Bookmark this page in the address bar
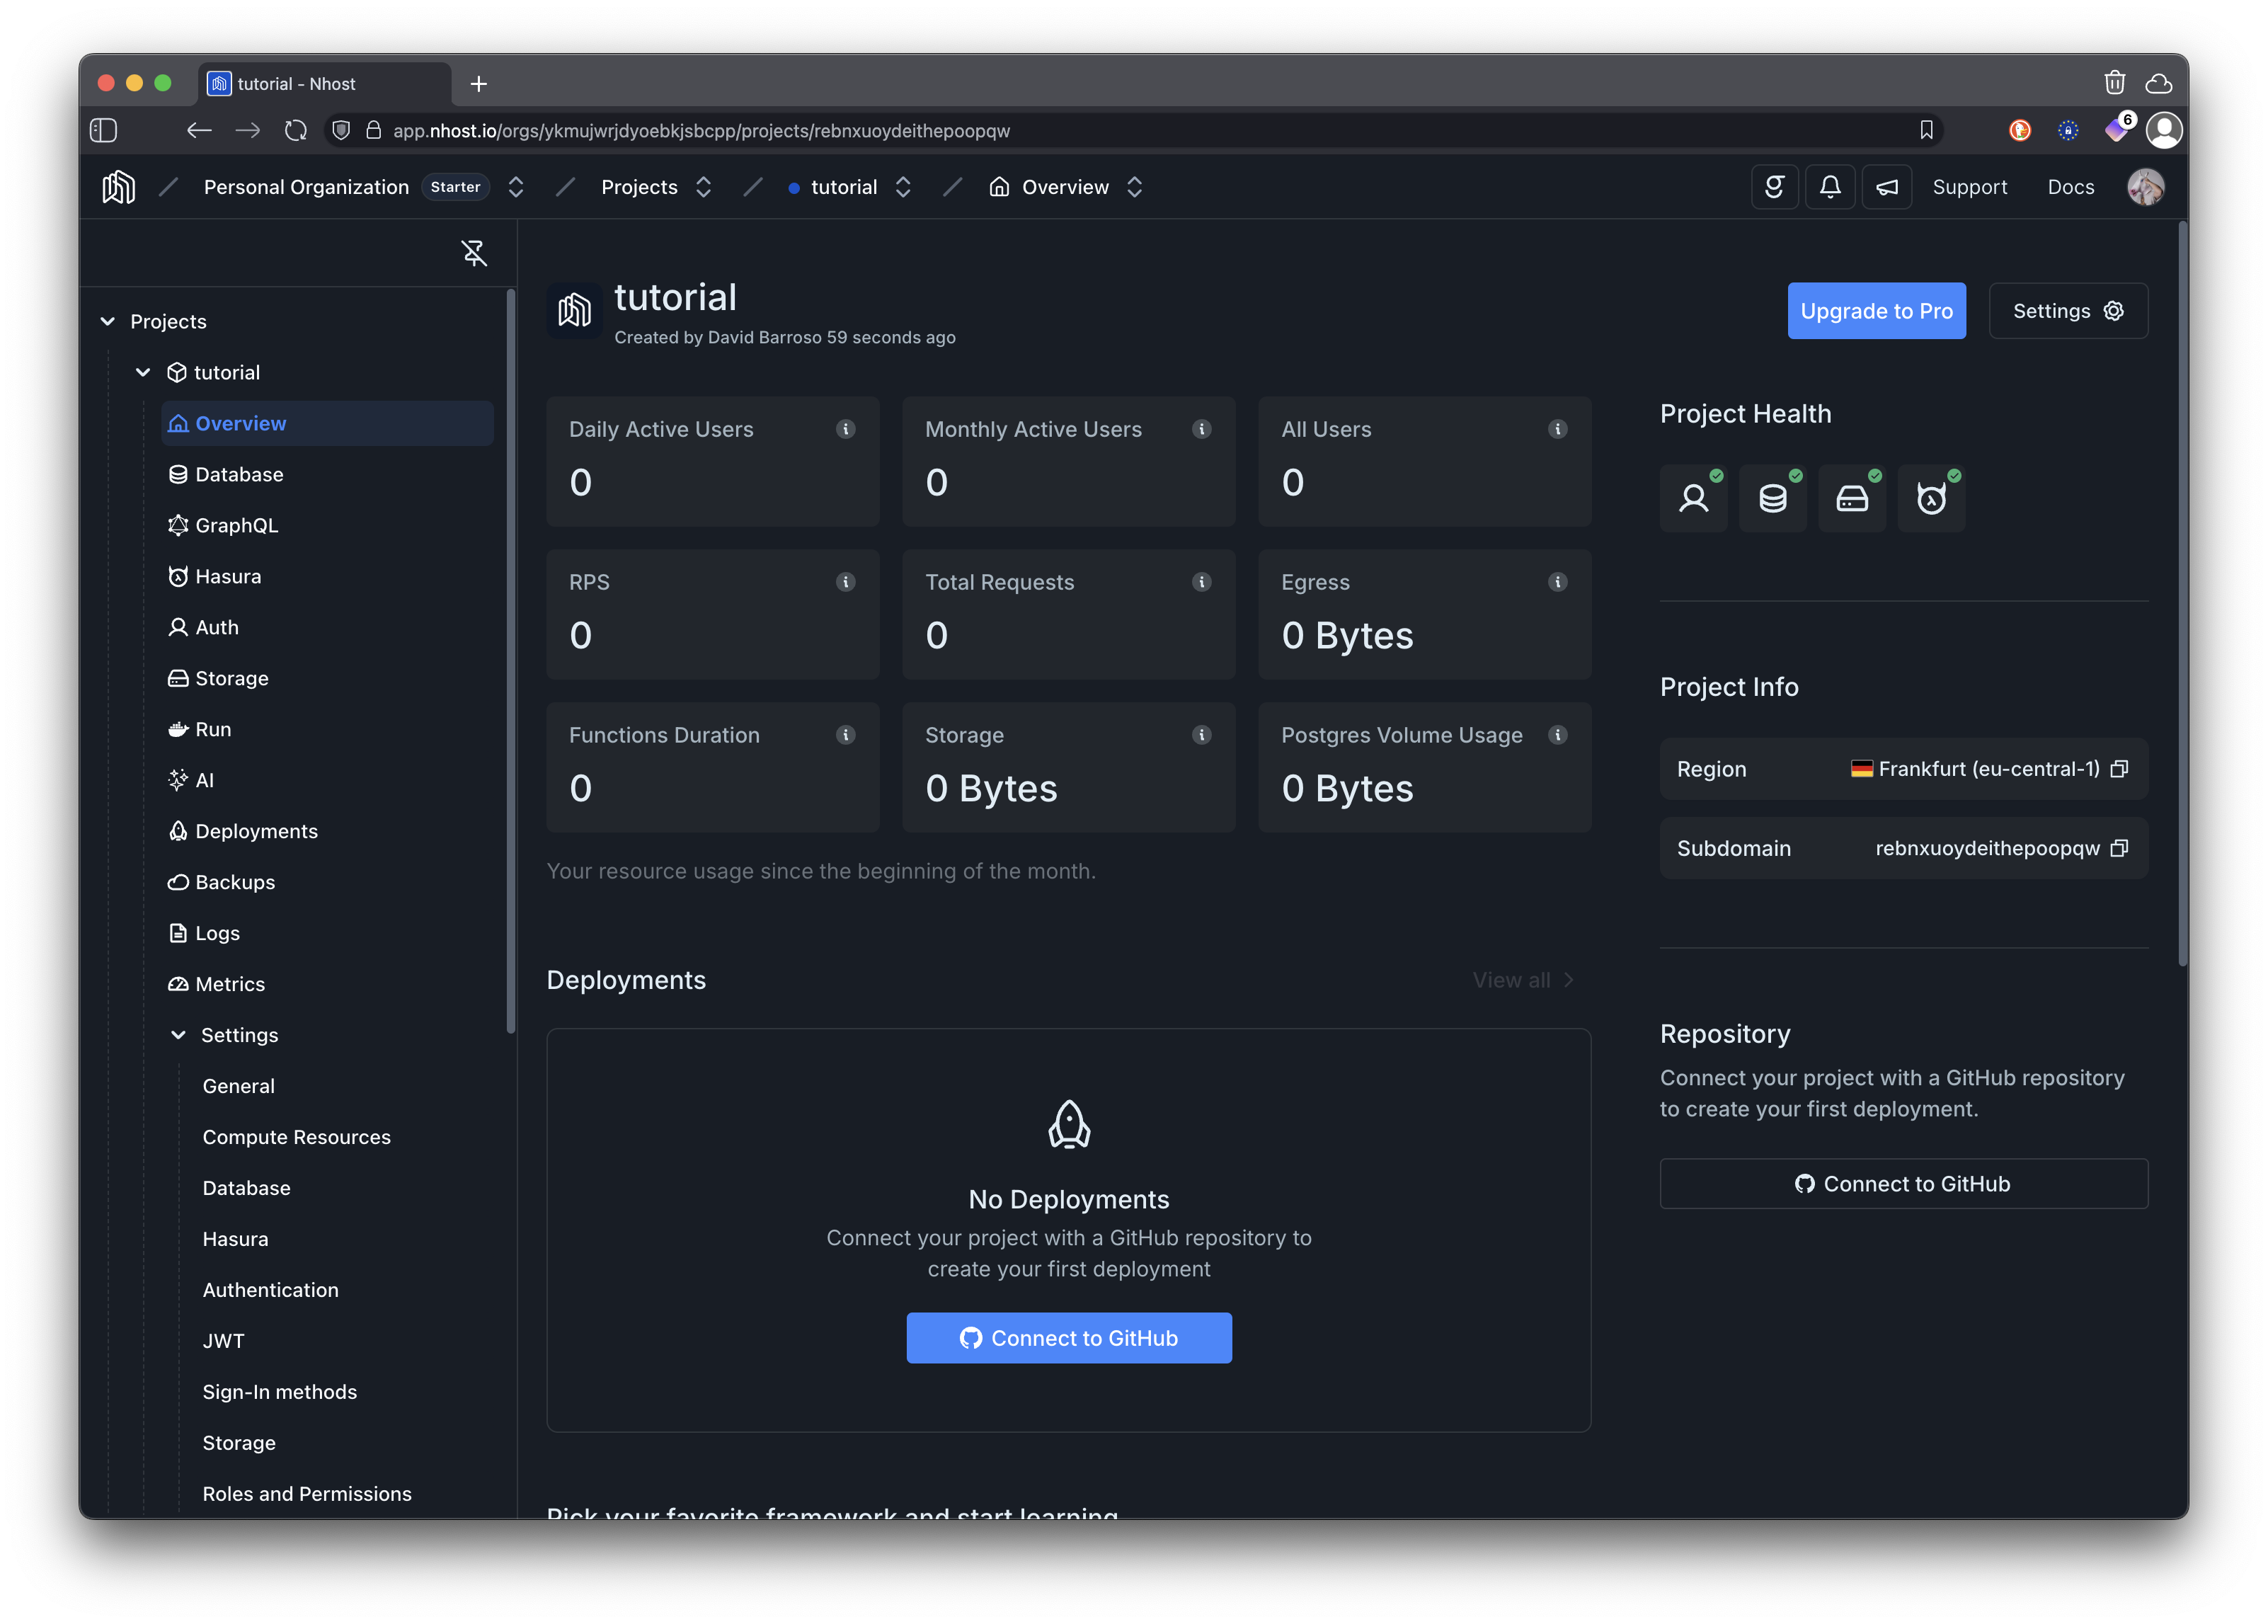Image resolution: width=2268 pixels, height=1624 pixels. point(1926,130)
